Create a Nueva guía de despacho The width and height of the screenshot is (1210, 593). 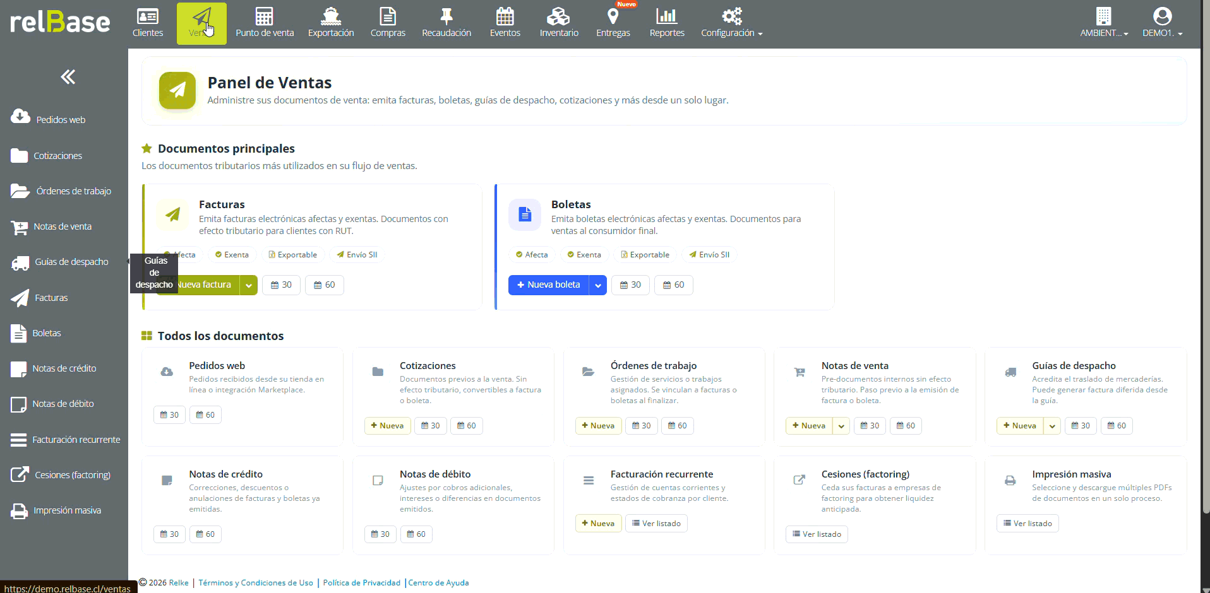(1020, 426)
